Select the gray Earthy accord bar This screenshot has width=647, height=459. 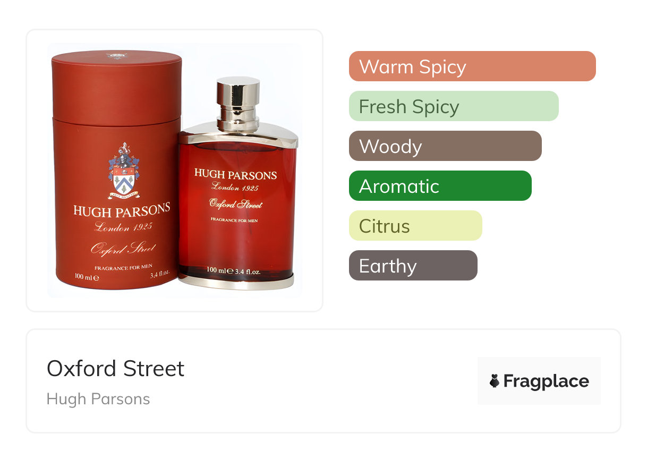(413, 266)
